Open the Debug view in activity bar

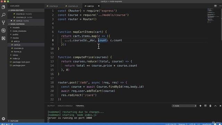pos(3,30)
